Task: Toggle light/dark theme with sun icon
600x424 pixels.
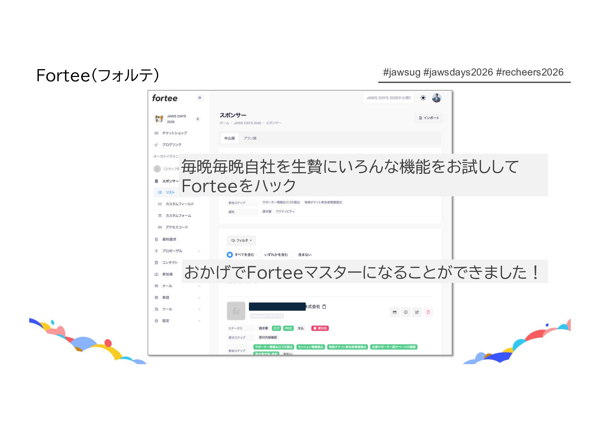Action: 423,98
